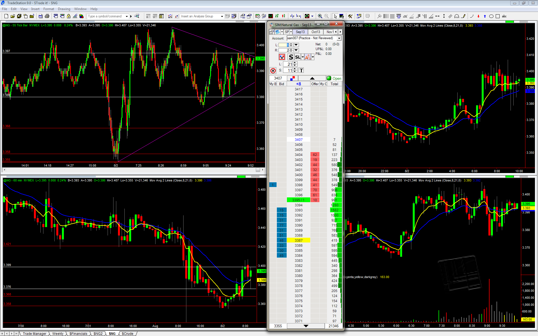The height and width of the screenshot is (336, 538).
Task: Click the up arrow price scroll button
Action: [x=312, y=78]
